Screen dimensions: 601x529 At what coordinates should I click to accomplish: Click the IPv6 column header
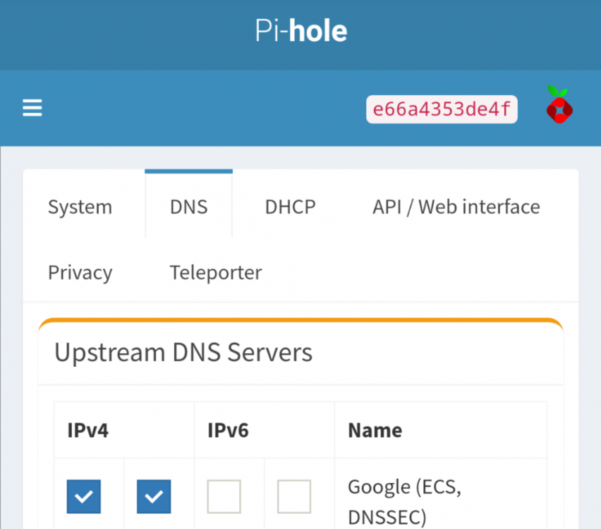265,430
